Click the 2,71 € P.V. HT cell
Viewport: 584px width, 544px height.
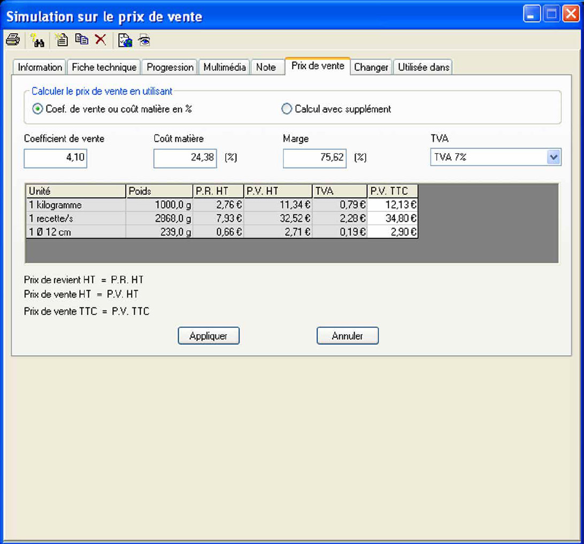tap(278, 232)
